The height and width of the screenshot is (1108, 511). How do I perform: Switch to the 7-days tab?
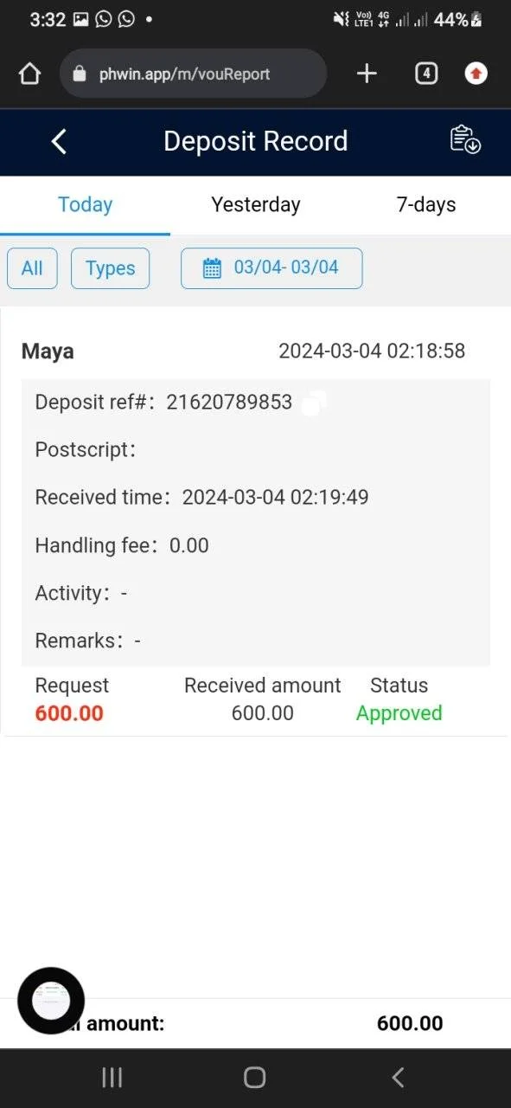pyautogui.click(x=425, y=205)
